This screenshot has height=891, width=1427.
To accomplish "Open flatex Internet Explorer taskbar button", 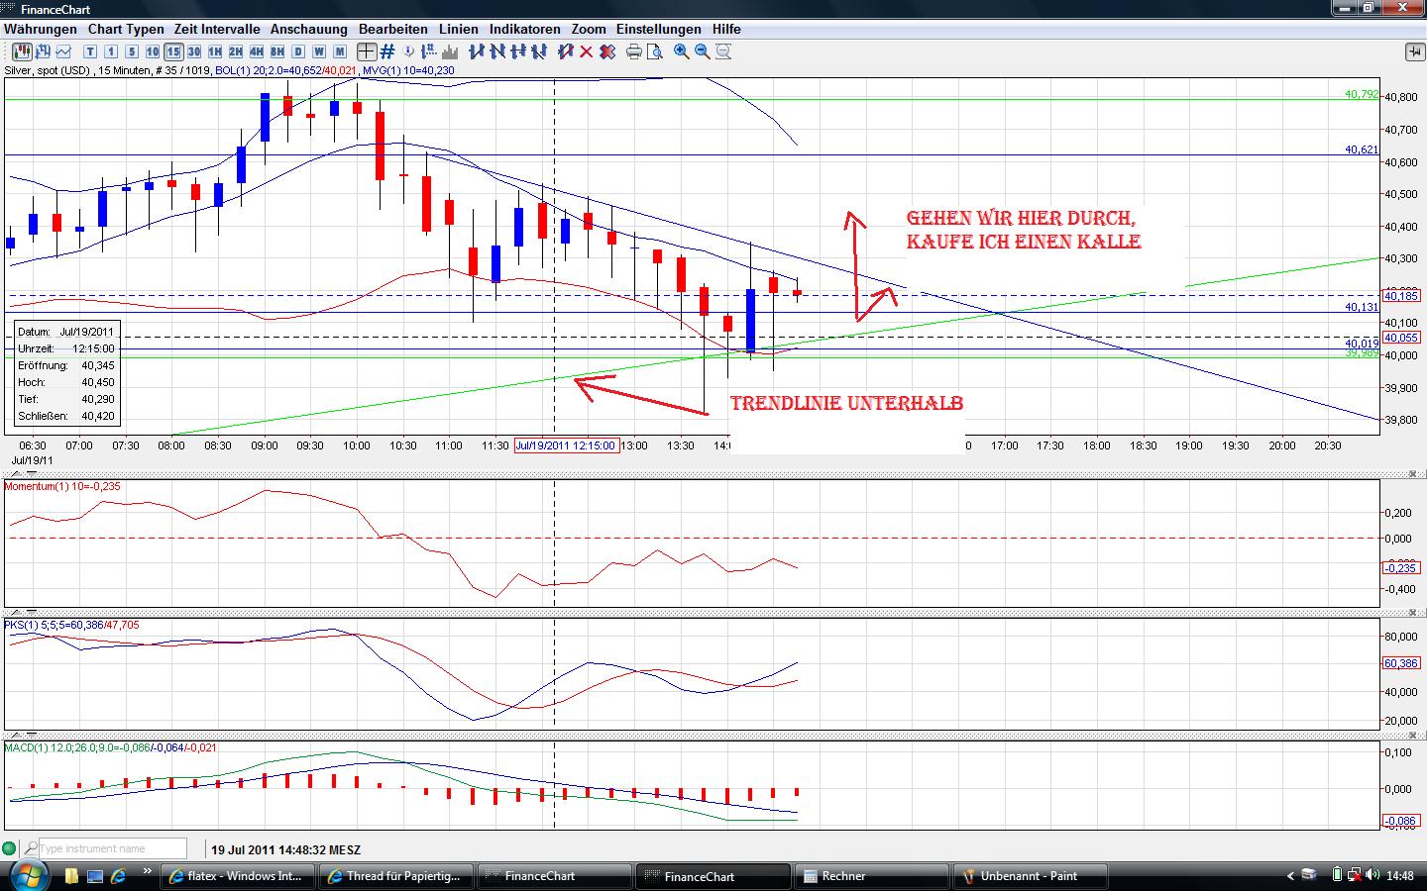I will click(239, 876).
